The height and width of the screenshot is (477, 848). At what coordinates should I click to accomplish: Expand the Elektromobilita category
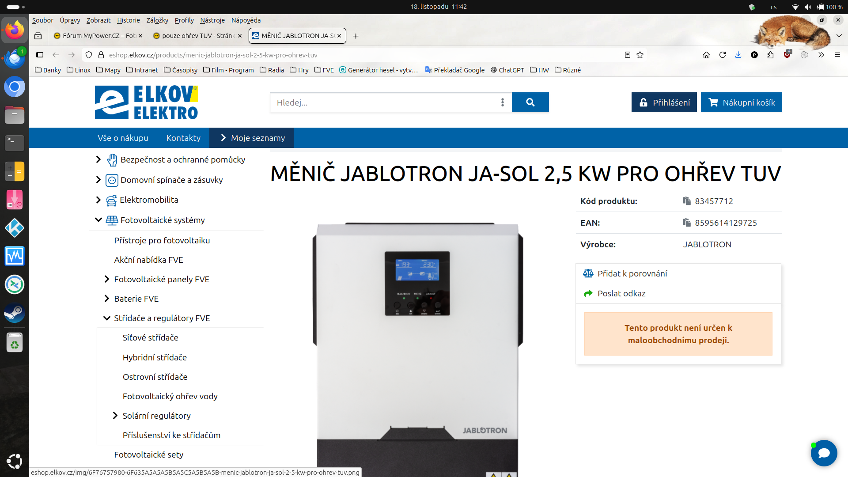[98, 200]
